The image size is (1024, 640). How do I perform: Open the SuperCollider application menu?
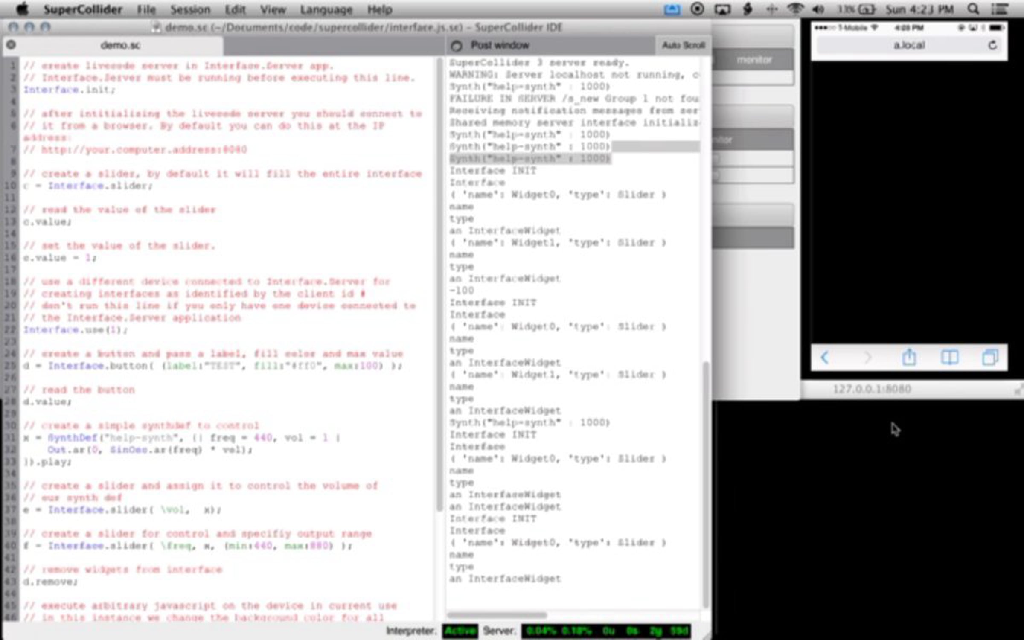click(x=83, y=9)
